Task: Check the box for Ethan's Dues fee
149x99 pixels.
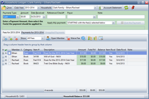Action: [x=9, y=53]
